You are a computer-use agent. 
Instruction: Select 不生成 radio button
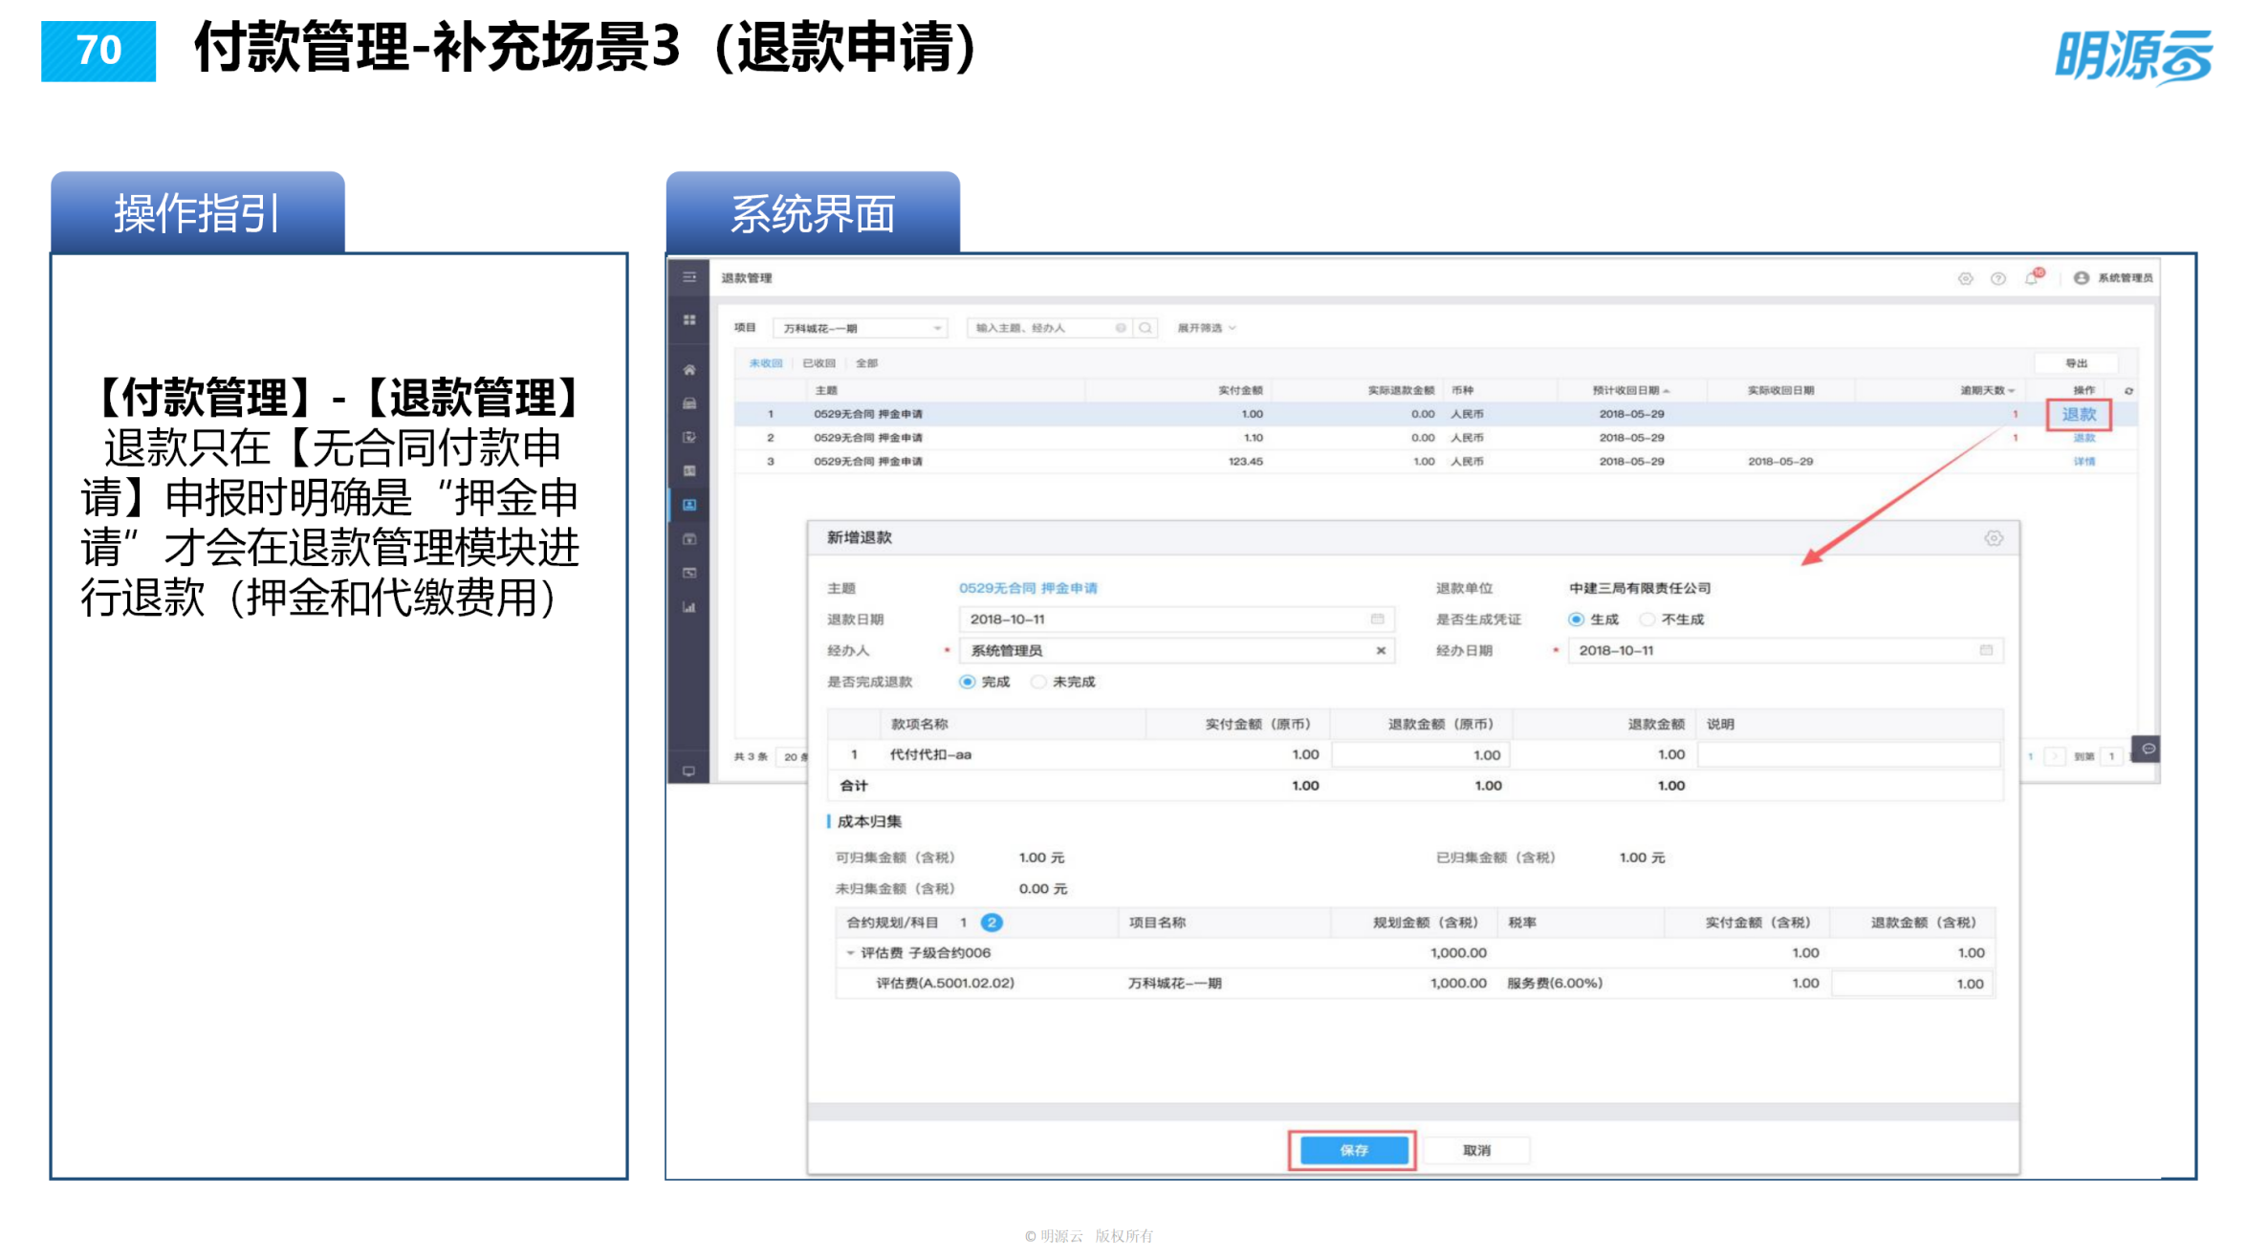pyautogui.click(x=1647, y=619)
